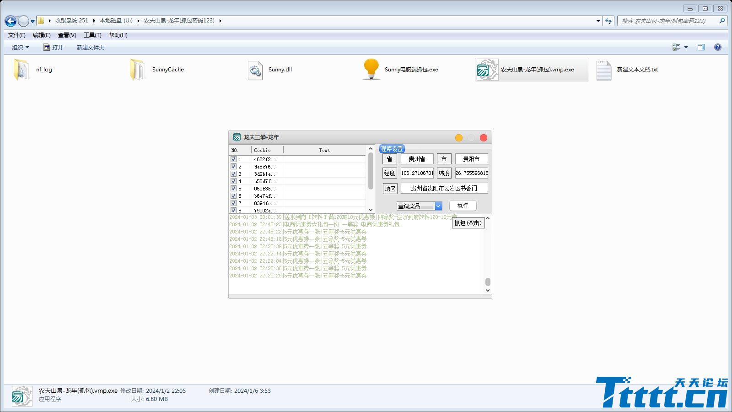Image resolution: width=732 pixels, height=412 pixels.
Task: Open the 帮助(H) menu
Action: (118, 35)
